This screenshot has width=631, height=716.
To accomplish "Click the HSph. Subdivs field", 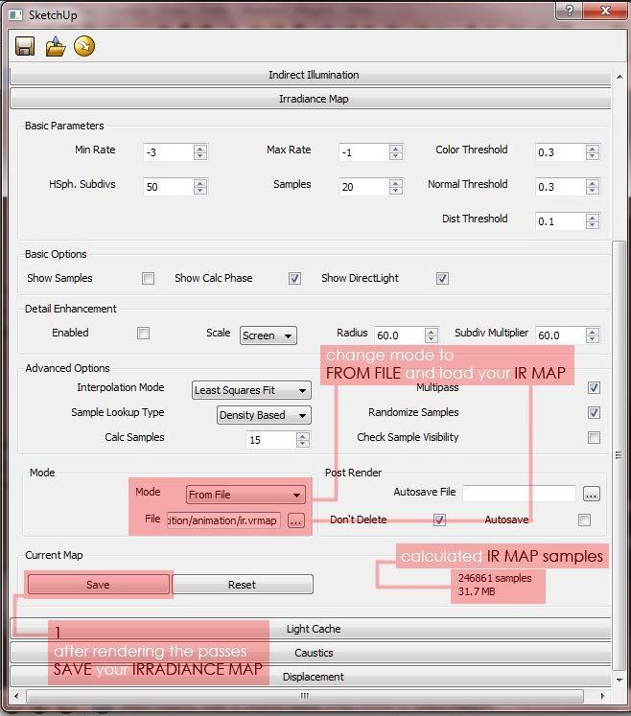I will (168, 187).
